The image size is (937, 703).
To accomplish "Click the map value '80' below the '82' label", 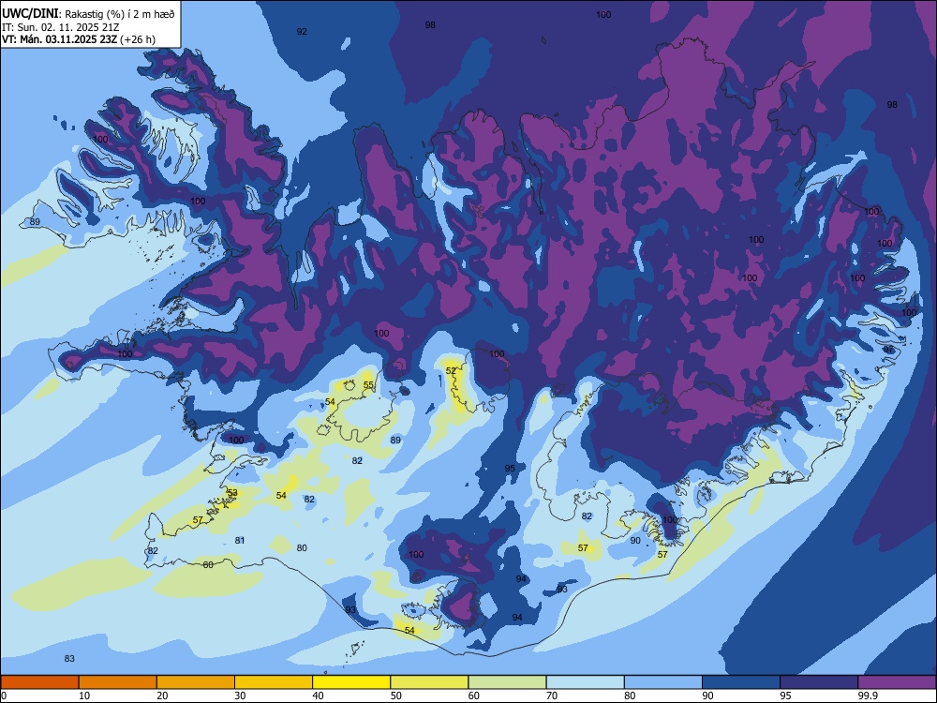I will 302,547.
